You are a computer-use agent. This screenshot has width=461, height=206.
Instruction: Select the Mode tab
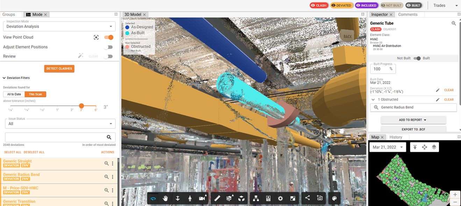[x=37, y=14]
